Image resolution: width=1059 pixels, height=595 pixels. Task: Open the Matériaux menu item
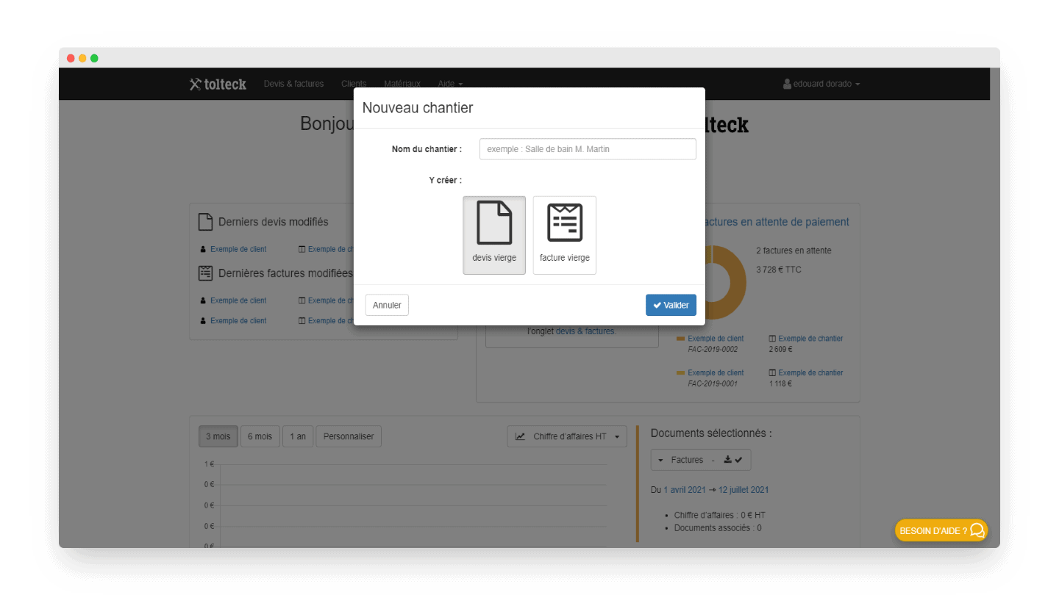[x=402, y=84]
